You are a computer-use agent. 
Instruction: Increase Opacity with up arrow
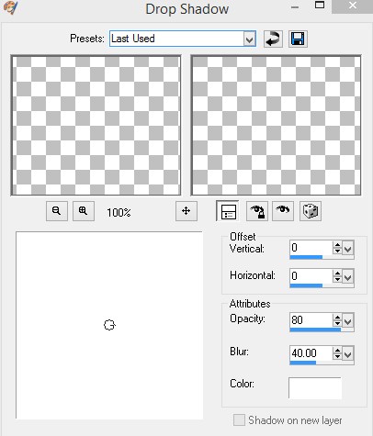tap(337, 317)
